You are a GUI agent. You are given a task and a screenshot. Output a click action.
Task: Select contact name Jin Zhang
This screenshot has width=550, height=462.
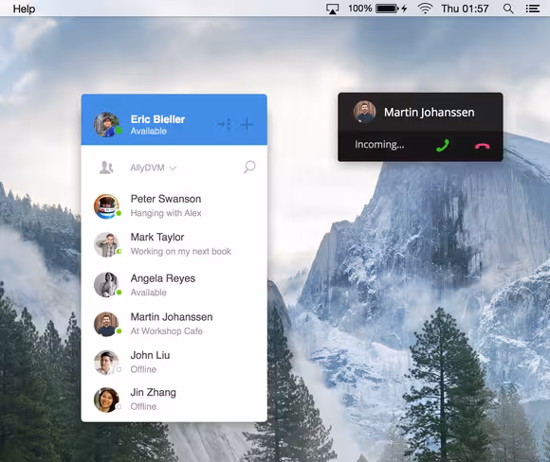(x=153, y=393)
